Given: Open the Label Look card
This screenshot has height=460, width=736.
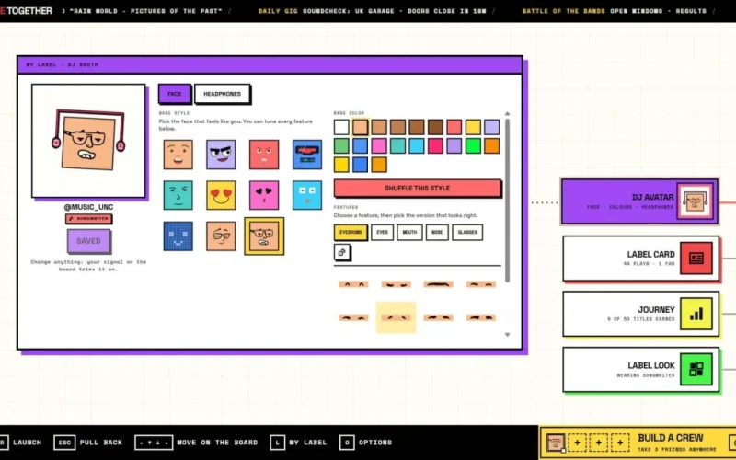Looking at the screenshot, I should 640,370.
